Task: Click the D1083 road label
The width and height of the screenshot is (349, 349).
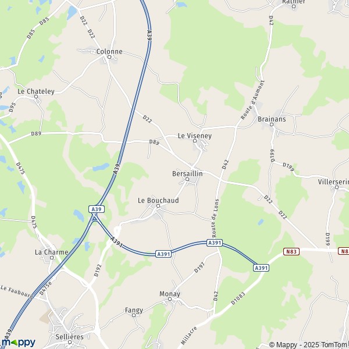Action: [238, 298]
